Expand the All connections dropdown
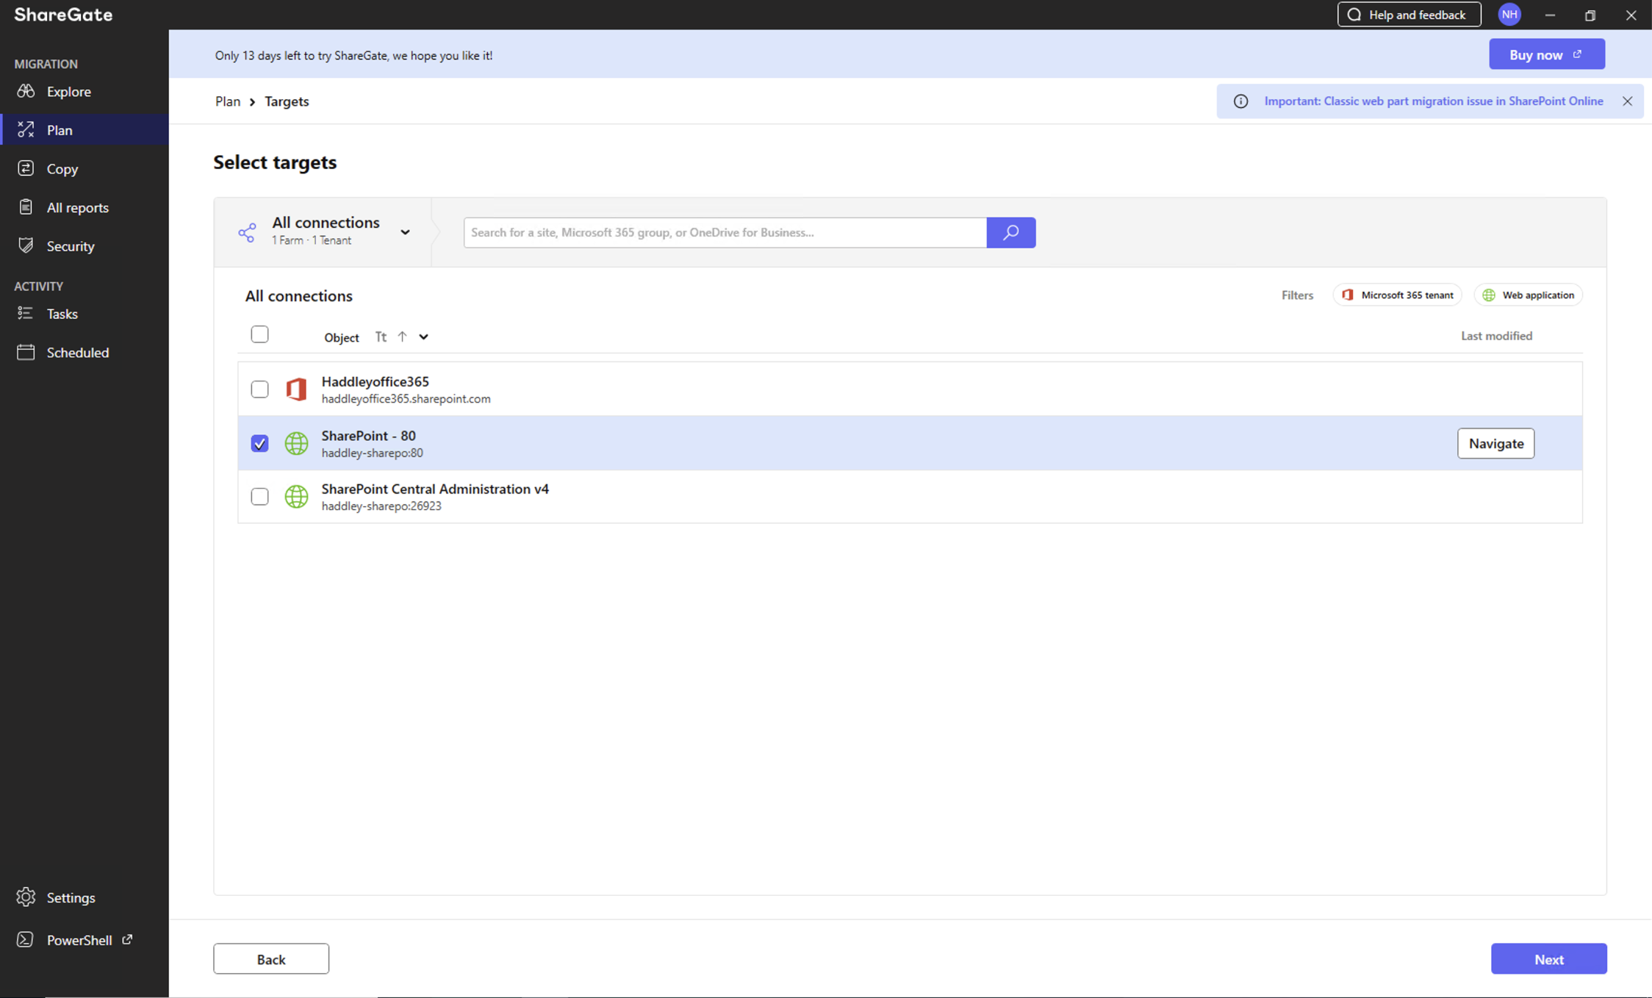The height and width of the screenshot is (998, 1652). coord(405,232)
